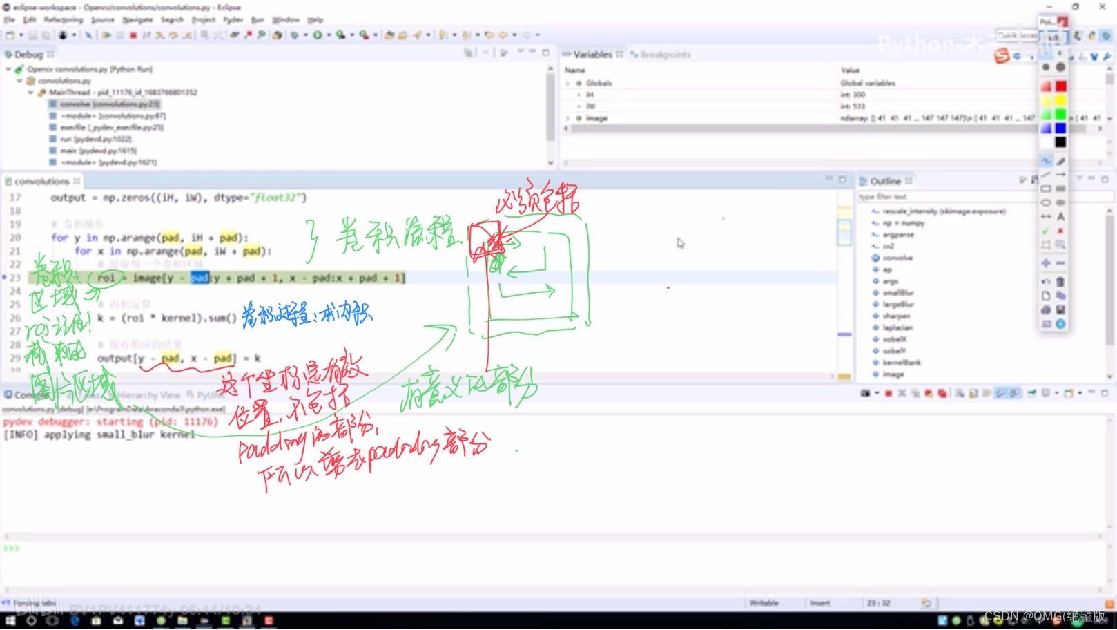Toggle Show Console When Standard Out Changes
1117x630 pixels.
click(1000, 394)
